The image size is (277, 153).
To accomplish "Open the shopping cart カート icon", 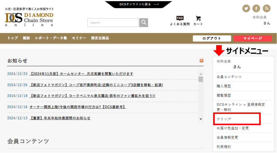I will [x=198, y=21].
